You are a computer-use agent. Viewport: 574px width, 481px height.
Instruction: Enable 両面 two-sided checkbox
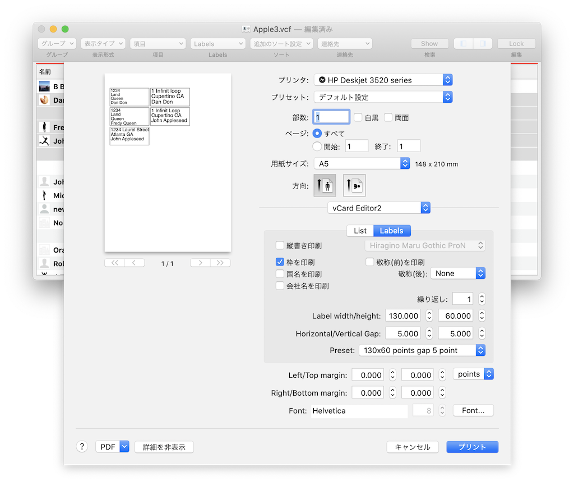click(388, 117)
